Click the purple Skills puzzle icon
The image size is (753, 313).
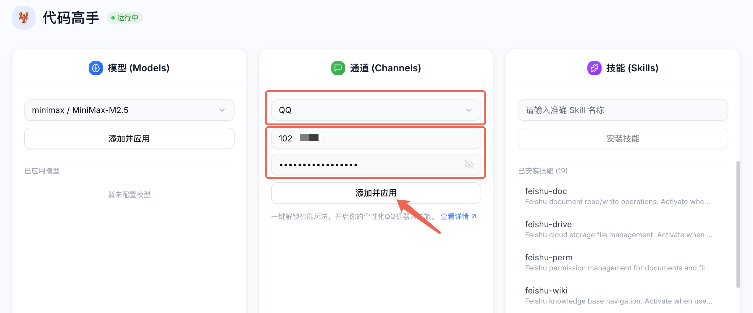(x=594, y=68)
